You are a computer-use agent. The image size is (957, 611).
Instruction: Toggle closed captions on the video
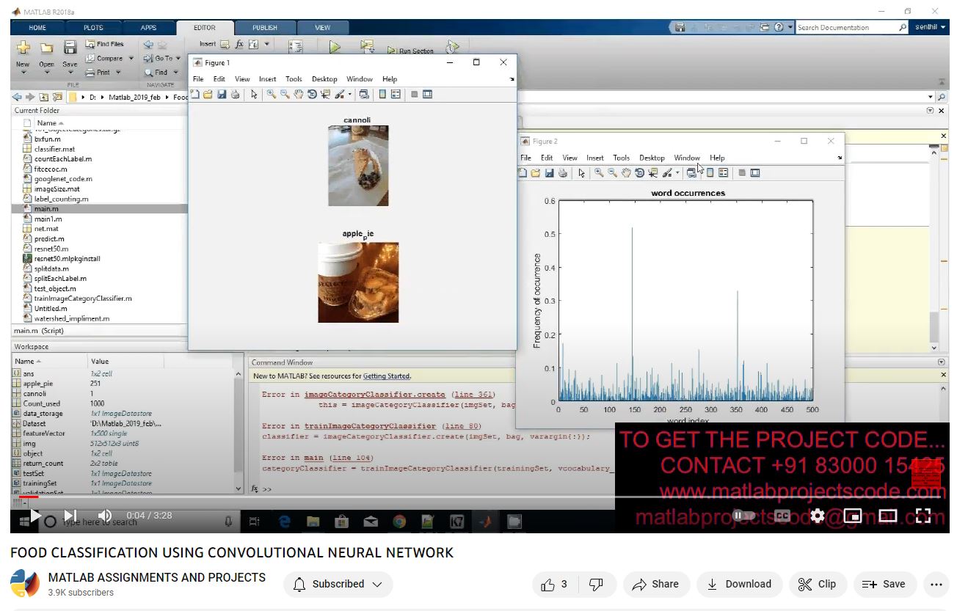coord(782,516)
